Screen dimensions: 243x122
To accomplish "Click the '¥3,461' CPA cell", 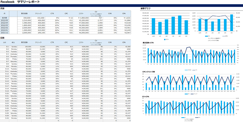I will click(x=124, y=28).
